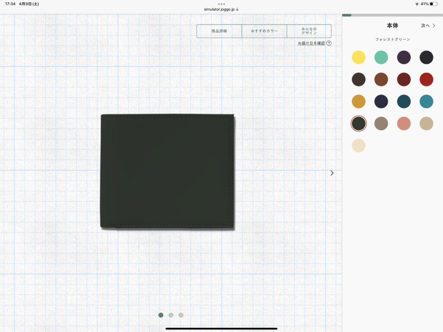Viewport: 443px width, 332px height.
Task: Select the first page indicator dot
Action: click(x=161, y=315)
